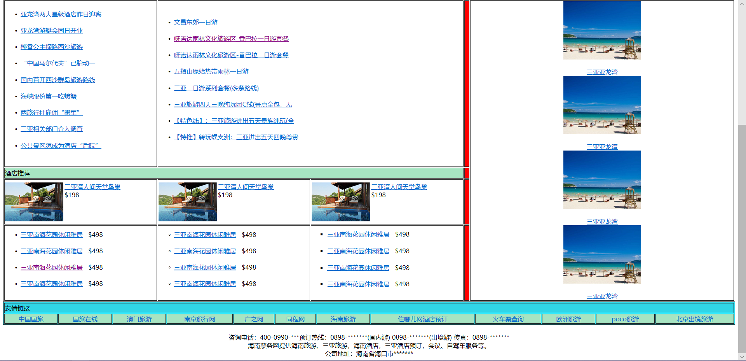The width and height of the screenshot is (746, 361).
Task: Select 三亚一日游系列套餐 link
Action: [x=216, y=88]
